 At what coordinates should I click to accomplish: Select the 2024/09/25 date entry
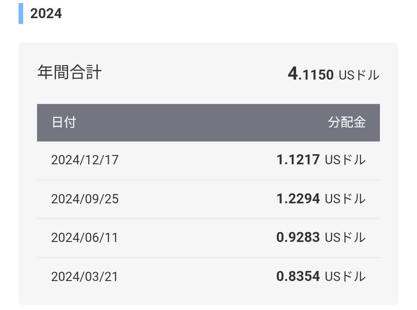85,199
